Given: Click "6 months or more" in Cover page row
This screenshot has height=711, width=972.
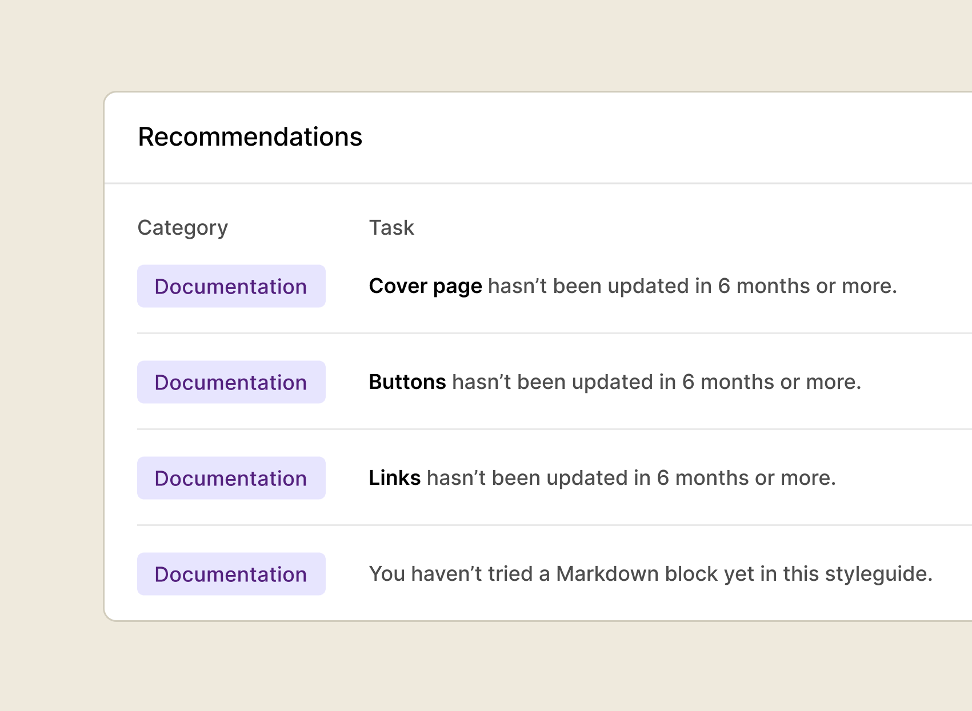Looking at the screenshot, I should click(x=807, y=286).
